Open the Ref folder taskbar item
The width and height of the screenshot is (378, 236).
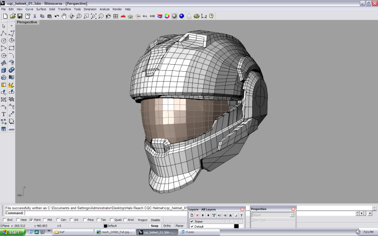tap(73, 232)
